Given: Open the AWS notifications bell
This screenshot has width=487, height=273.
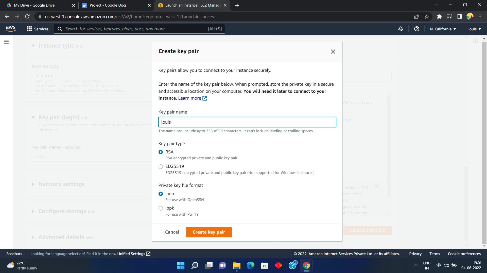Looking at the screenshot, I should (x=401, y=29).
